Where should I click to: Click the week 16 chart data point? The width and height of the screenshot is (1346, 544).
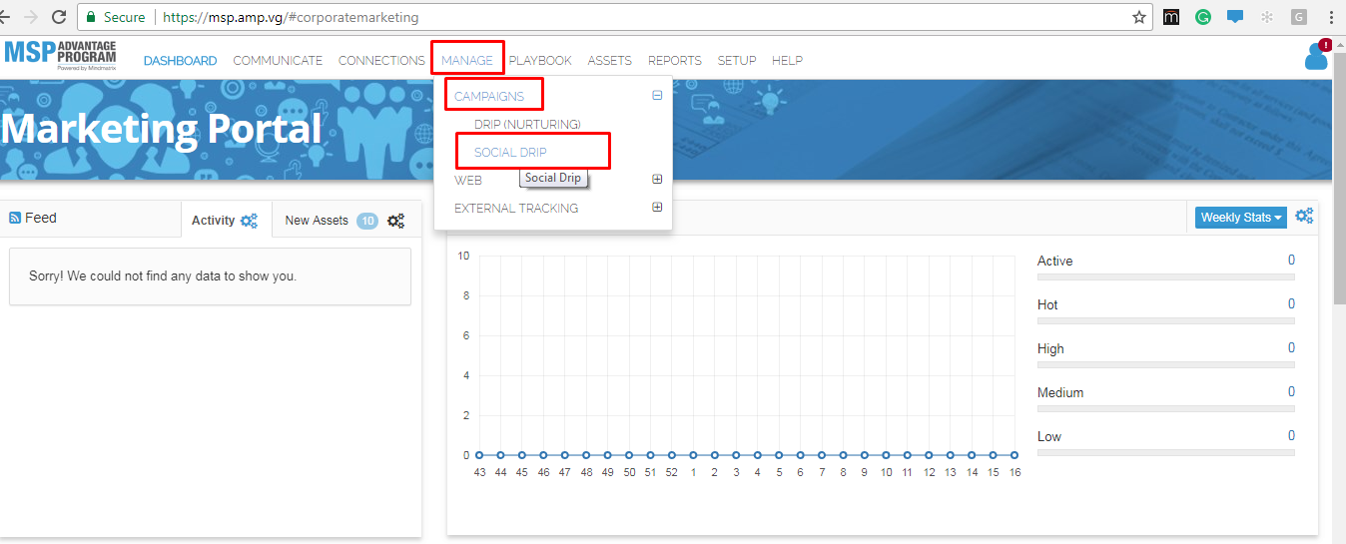click(x=1014, y=455)
